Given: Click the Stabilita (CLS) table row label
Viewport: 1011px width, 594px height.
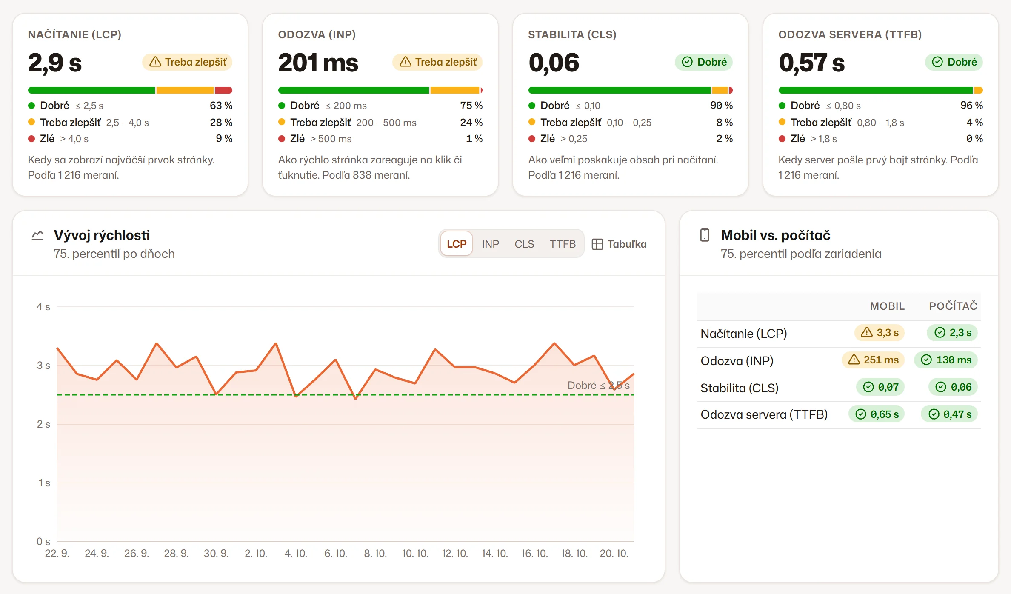Looking at the screenshot, I should [740, 388].
